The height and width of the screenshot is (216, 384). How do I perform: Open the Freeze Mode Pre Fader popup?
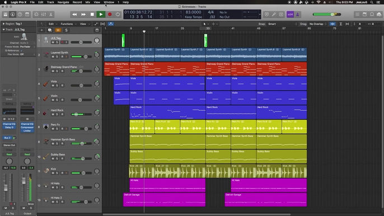click(27, 46)
